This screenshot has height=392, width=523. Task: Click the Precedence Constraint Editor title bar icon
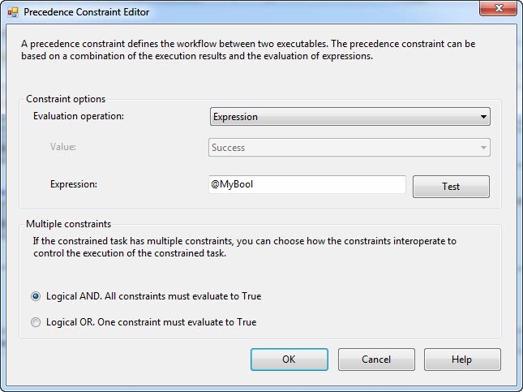(x=12, y=12)
